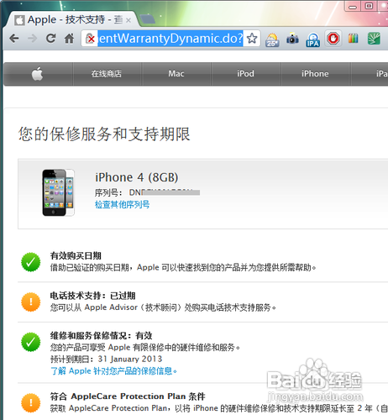Close the Apple 技术支持 tab
388x420 pixels.
coord(128,20)
